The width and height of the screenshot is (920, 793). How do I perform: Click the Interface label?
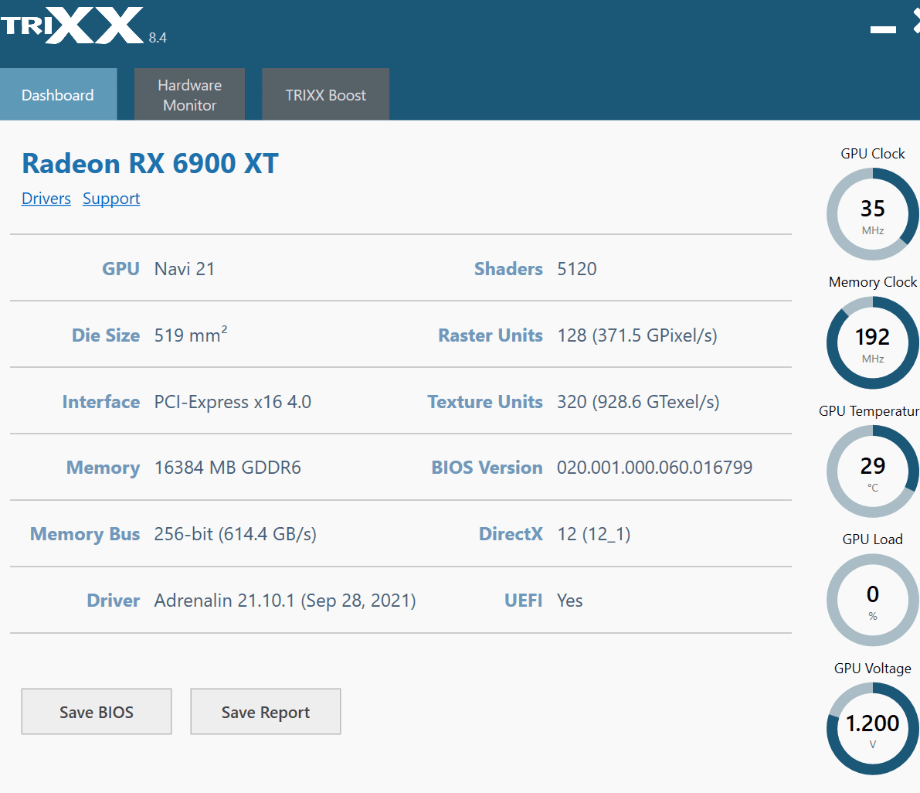(101, 402)
